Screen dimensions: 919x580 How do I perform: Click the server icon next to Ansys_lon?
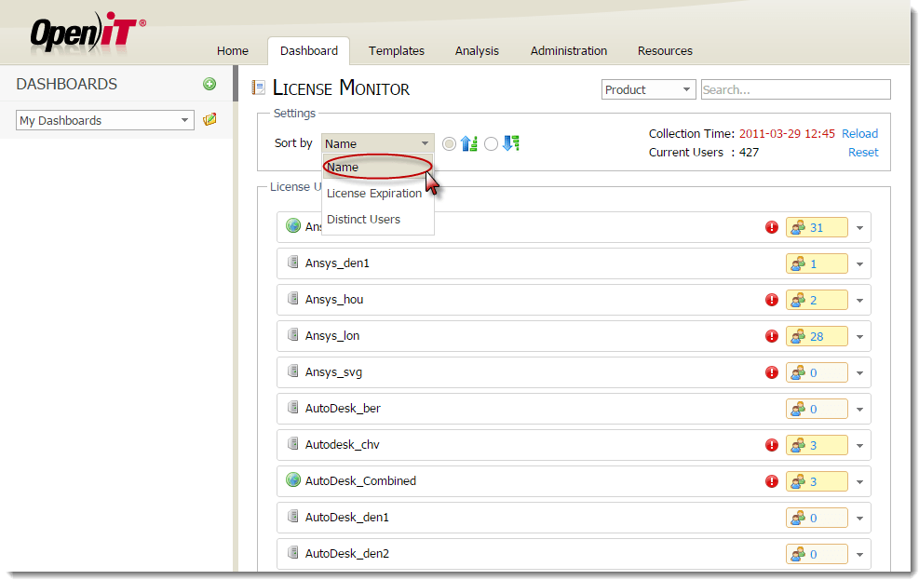tap(293, 334)
